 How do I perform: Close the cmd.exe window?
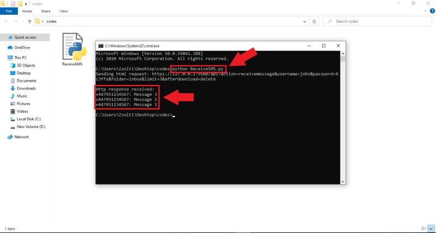point(338,46)
